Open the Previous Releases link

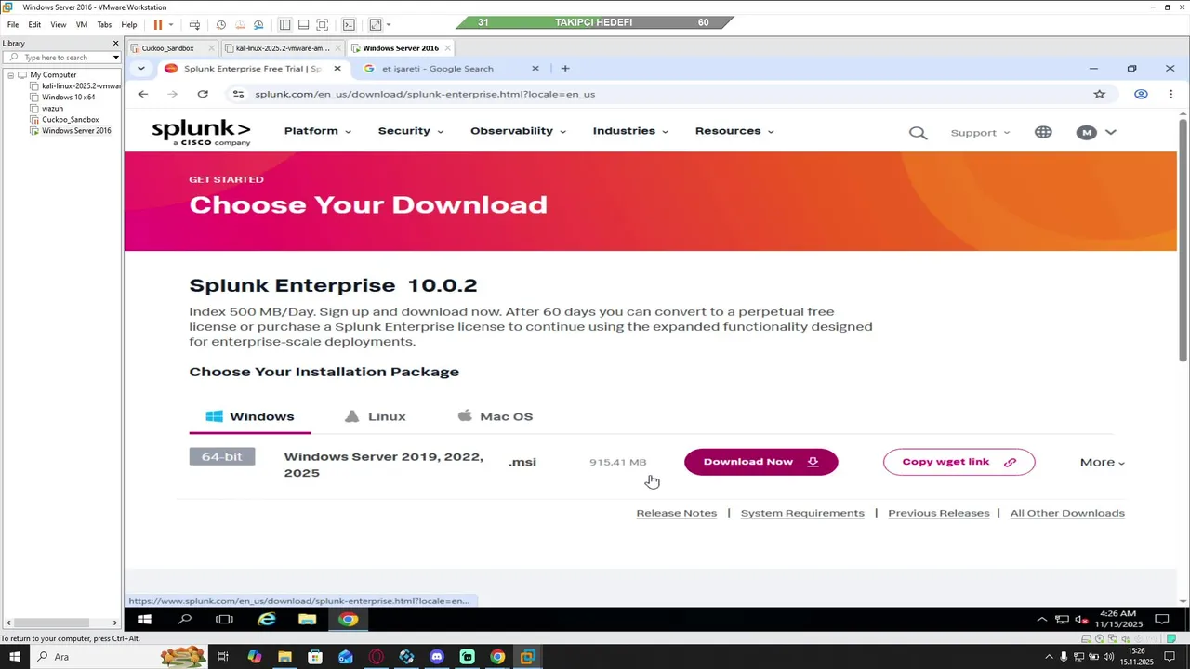pyautogui.click(x=939, y=513)
